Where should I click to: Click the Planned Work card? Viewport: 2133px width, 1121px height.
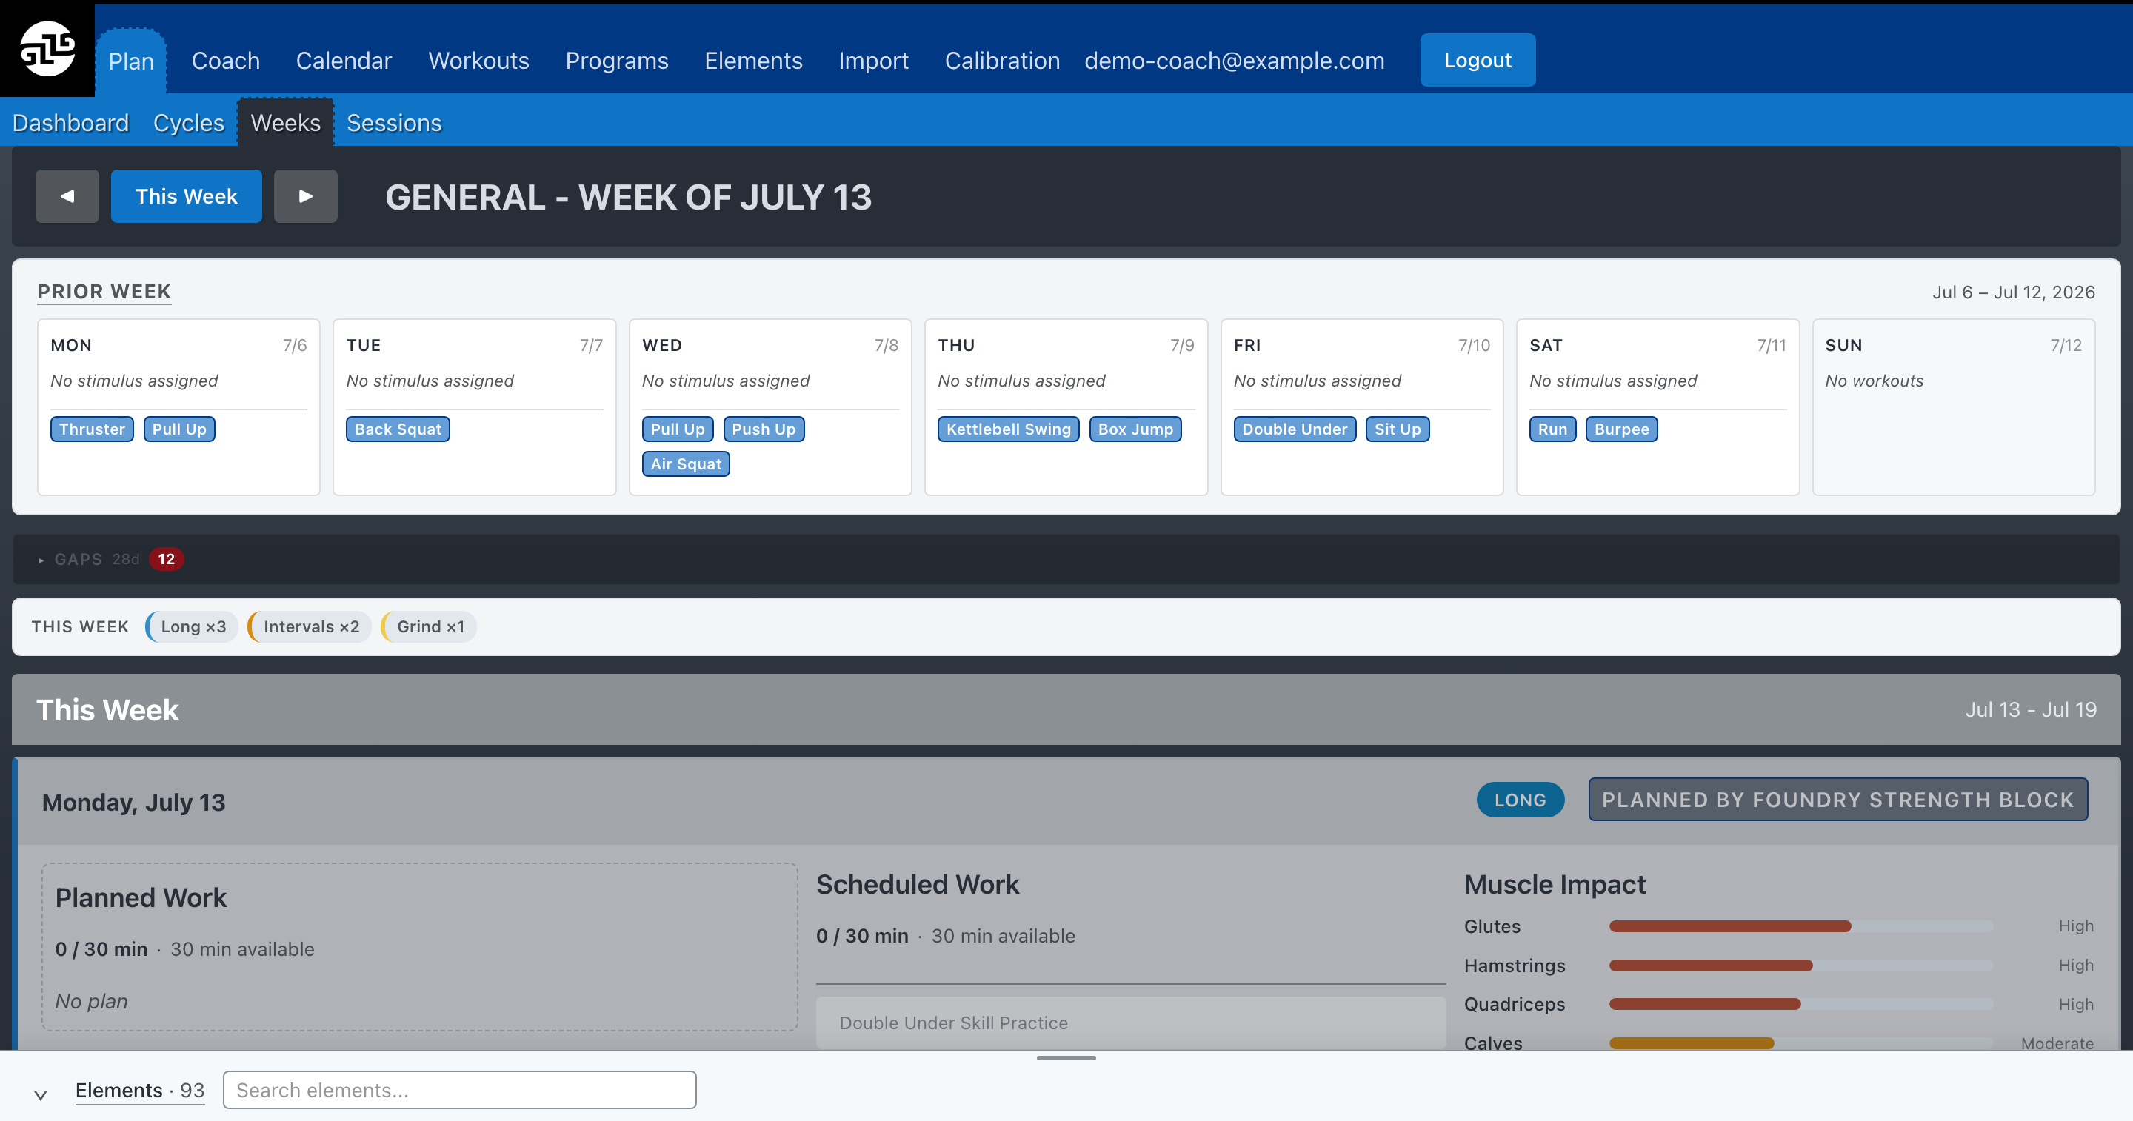point(420,947)
